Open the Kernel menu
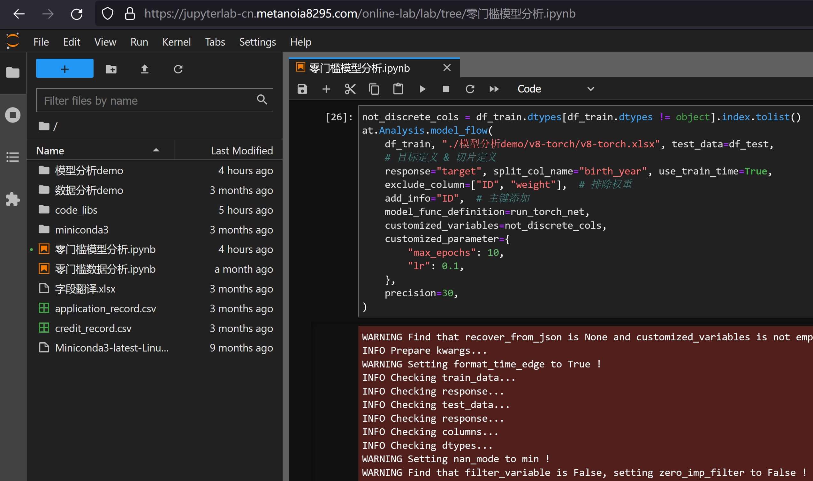The image size is (813, 481). tap(176, 42)
